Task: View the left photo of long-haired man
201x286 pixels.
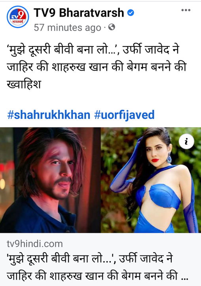Action: click(x=50, y=180)
